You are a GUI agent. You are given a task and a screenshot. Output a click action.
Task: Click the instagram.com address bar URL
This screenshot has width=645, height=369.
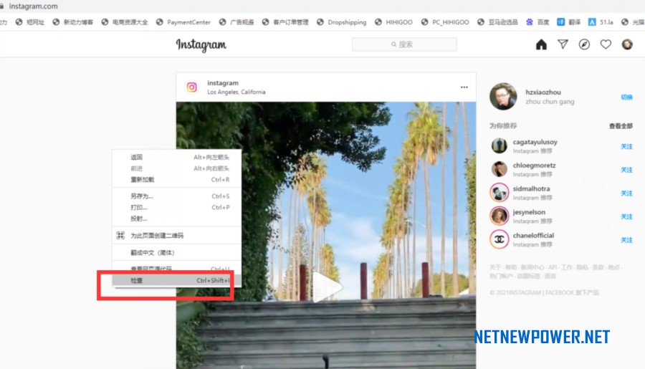tap(33, 6)
